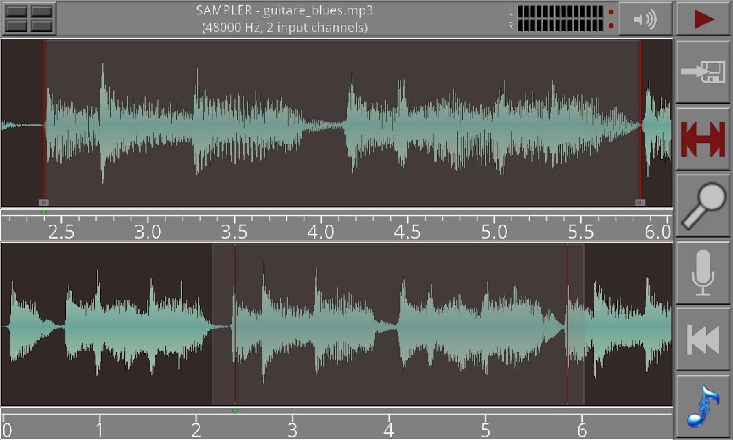The image size is (733, 440).
Task: Click the 5 second mark on the lower ruler
Action: [486, 429]
